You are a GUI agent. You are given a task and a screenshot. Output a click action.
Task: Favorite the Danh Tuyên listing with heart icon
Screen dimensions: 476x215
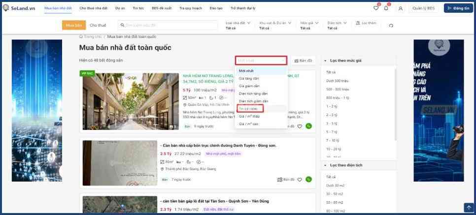click(300, 180)
